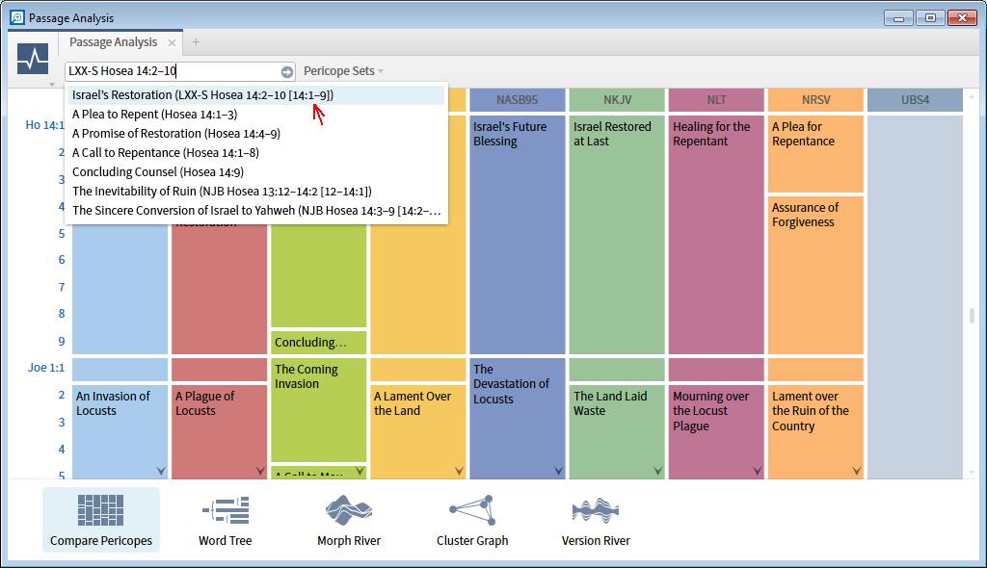The image size is (987, 568).
Task: Click the Logos app icon in the title bar
Action: [17, 17]
